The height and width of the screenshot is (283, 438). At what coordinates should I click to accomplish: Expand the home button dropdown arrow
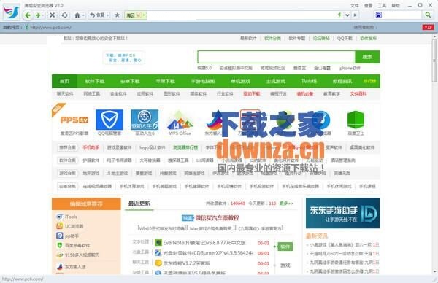tap(83, 15)
